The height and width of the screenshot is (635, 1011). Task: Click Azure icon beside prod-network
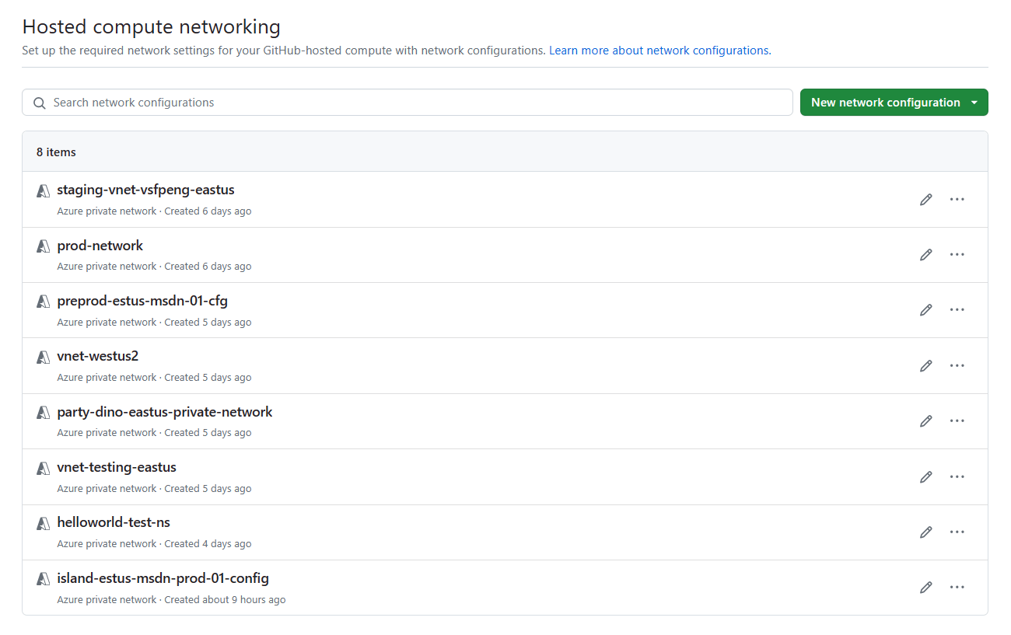[x=43, y=246]
